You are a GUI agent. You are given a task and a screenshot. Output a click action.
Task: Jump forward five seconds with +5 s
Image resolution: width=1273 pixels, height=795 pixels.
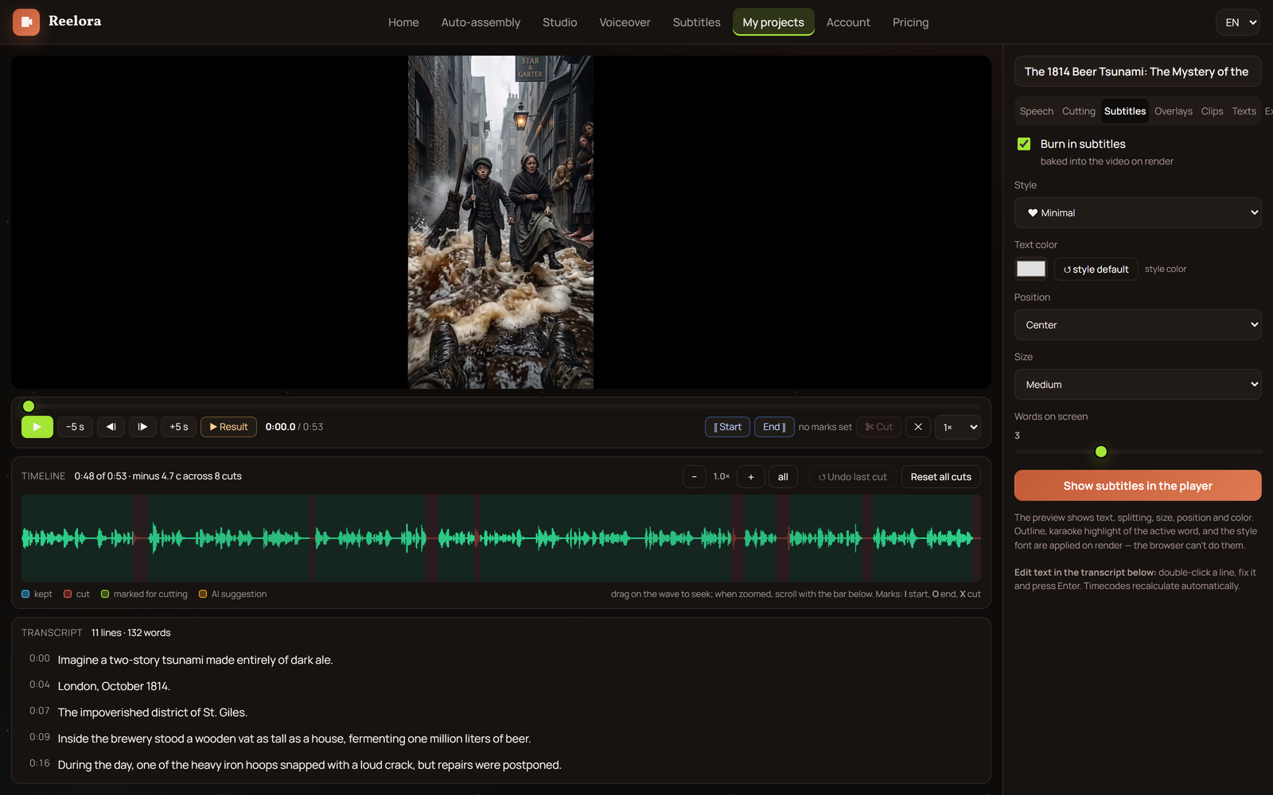(179, 427)
